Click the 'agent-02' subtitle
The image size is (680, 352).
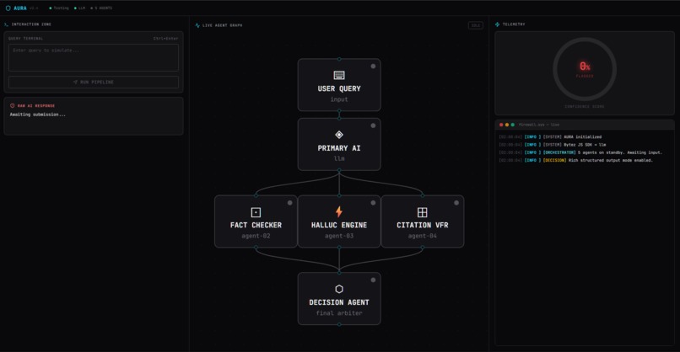[x=256, y=236]
